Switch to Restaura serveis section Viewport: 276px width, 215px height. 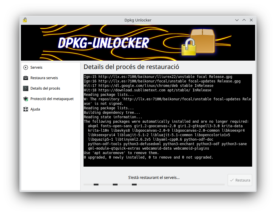44,78
